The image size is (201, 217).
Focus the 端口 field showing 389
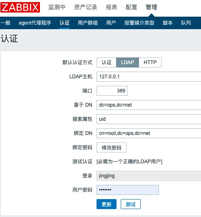tap(112, 91)
